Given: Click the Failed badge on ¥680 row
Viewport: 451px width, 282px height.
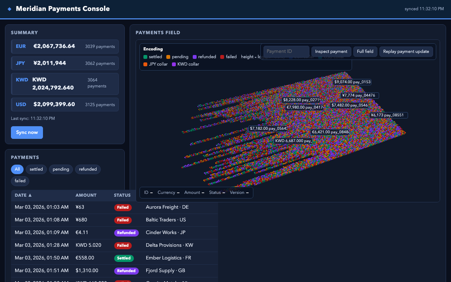Looking at the screenshot, I should click(123, 220).
